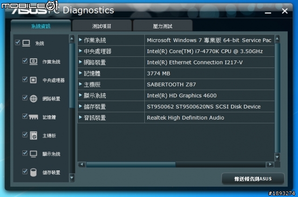
Task: Click the 網路裝置 label in the table
Action: [x=95, y=62]
